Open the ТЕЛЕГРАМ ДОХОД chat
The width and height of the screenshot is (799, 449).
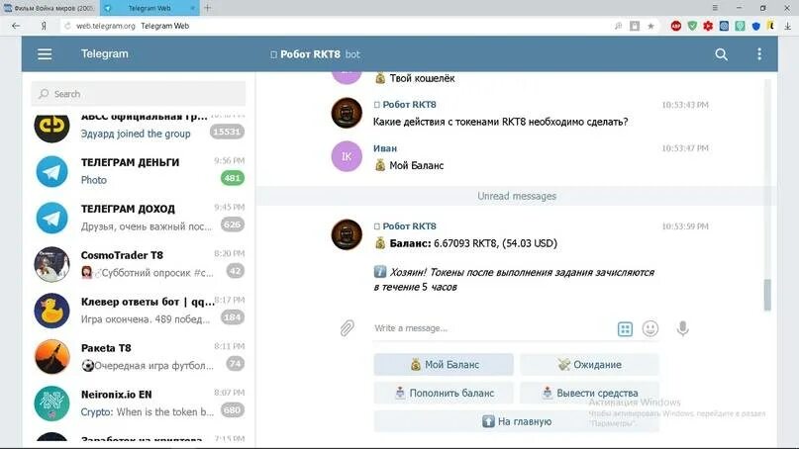(138, 218)
